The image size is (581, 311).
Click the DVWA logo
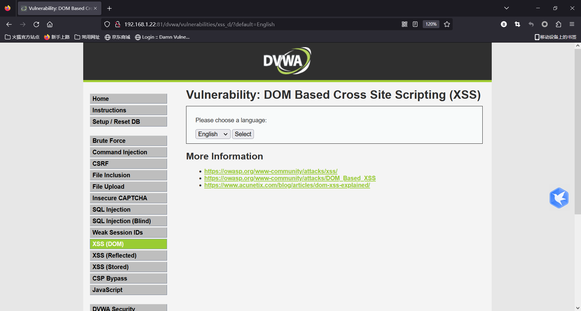287,61
